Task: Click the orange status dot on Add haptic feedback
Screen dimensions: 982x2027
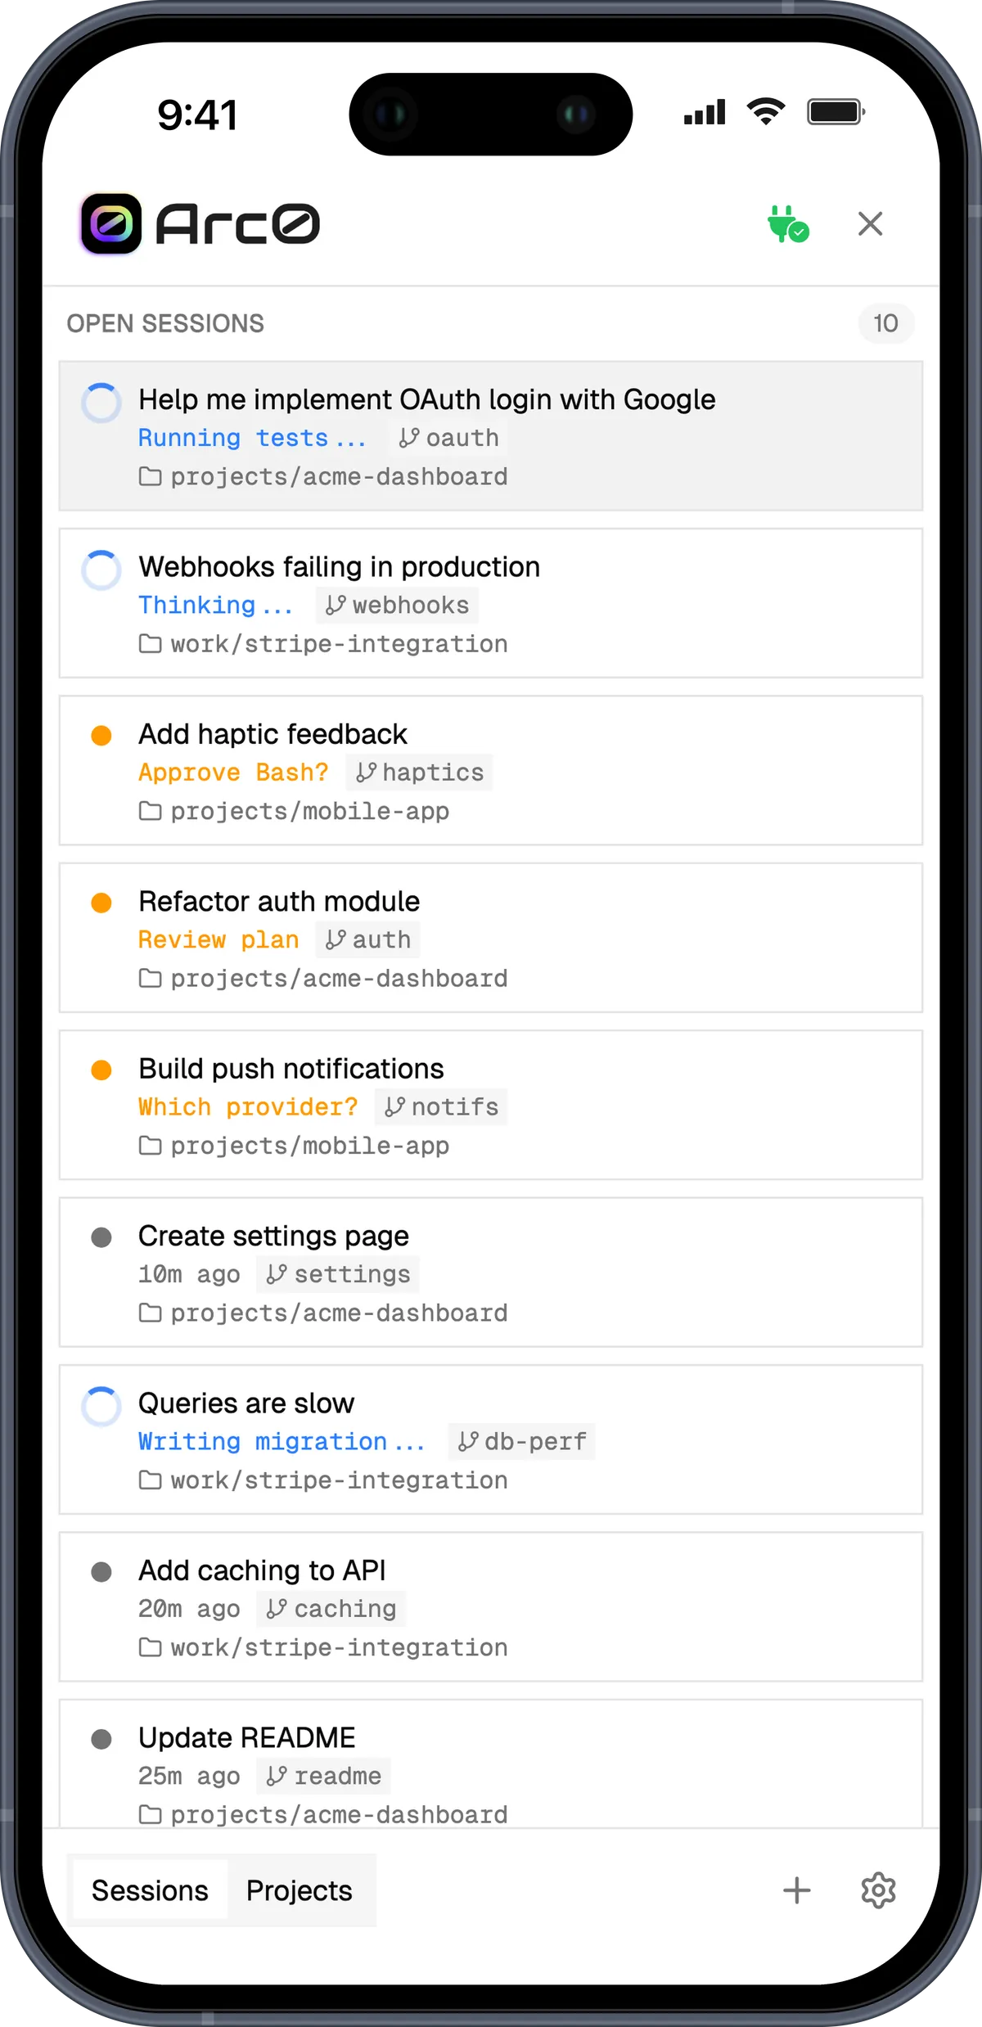Action: pos(101,736)
